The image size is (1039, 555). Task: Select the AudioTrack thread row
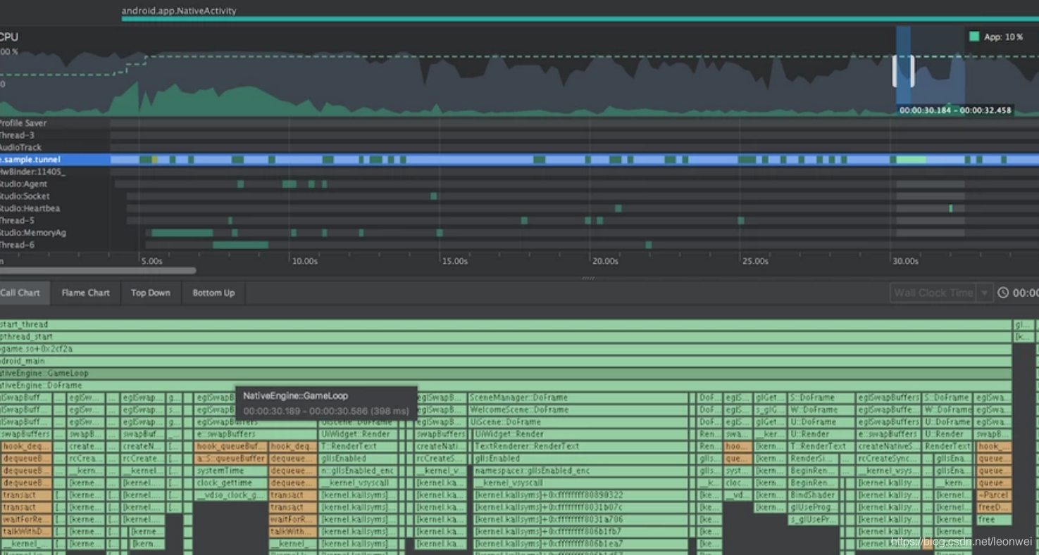(21, 148)
